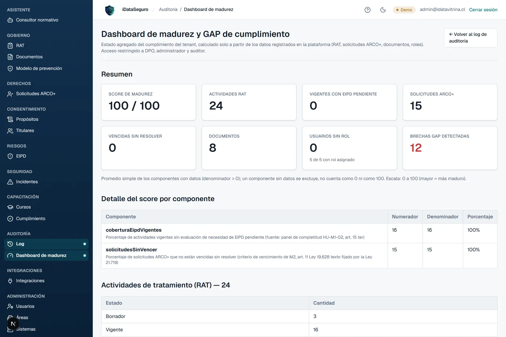The image size is (506, 337).
Task: Open Cursos under Capacitación
Action: click(x=46, y=207)
